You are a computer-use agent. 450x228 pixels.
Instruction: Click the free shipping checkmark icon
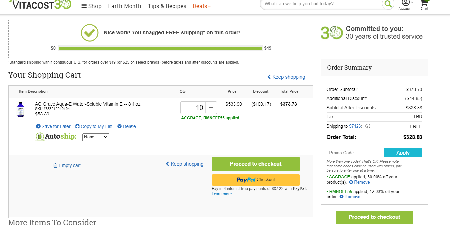point(90,33)
